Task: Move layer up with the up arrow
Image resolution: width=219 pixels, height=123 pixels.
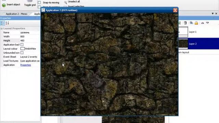Action: click(202, 23)
